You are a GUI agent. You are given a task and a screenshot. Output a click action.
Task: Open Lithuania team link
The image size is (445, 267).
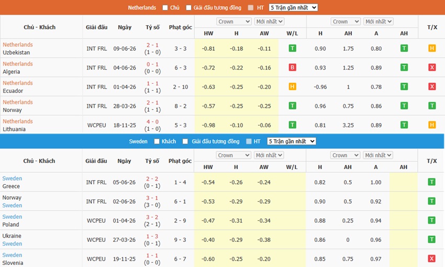[14, 129]
